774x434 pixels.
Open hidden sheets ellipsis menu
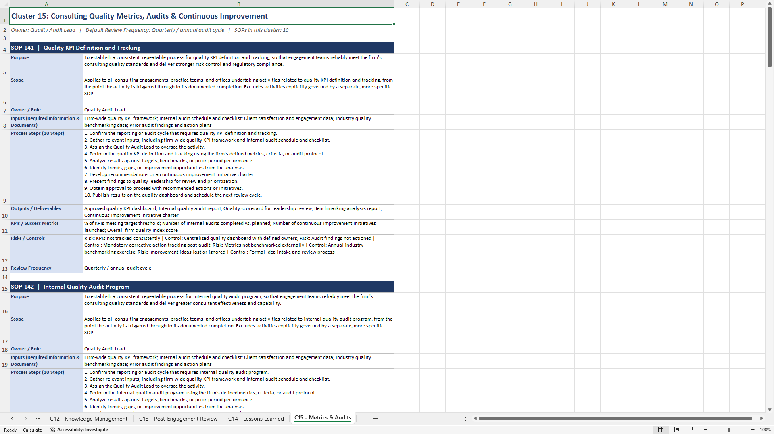(38, 419)
